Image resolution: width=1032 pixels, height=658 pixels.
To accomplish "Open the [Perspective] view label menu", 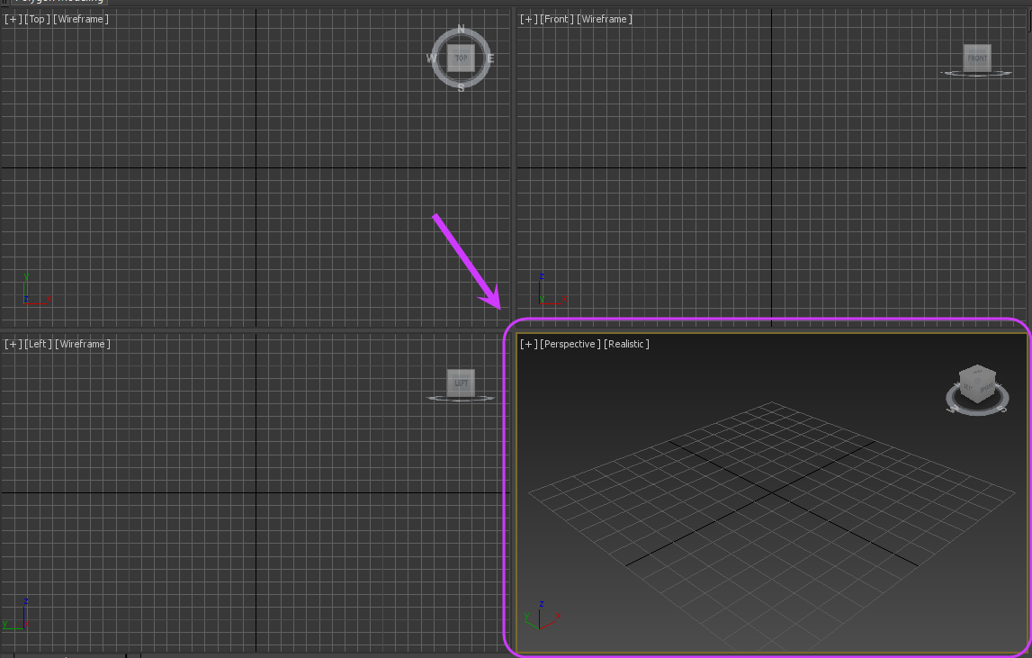I will tap(570, 344).
